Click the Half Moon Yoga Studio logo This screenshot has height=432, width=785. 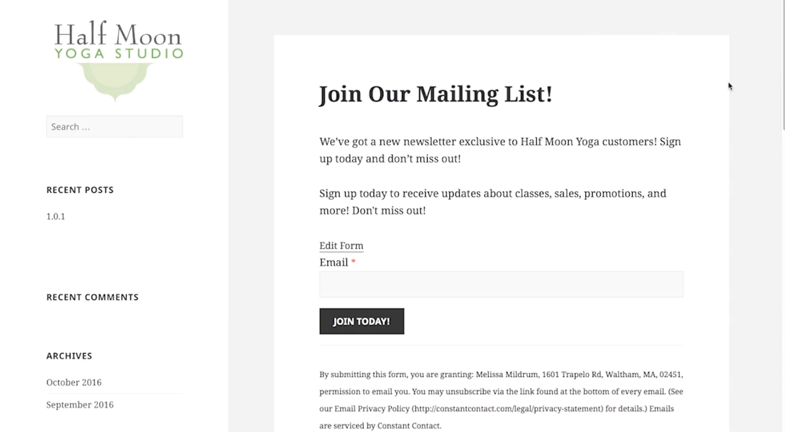coord(118,60)
